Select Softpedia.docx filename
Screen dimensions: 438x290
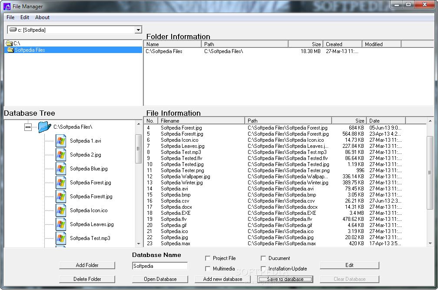176,207
